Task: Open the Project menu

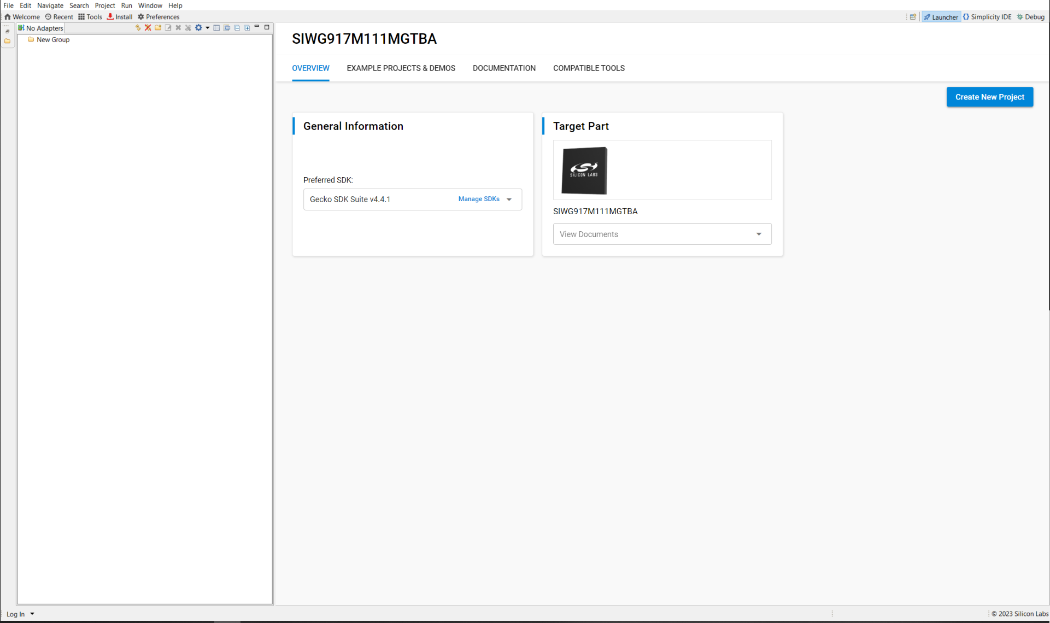Action: pyautogui.click(x=104, y=5)
